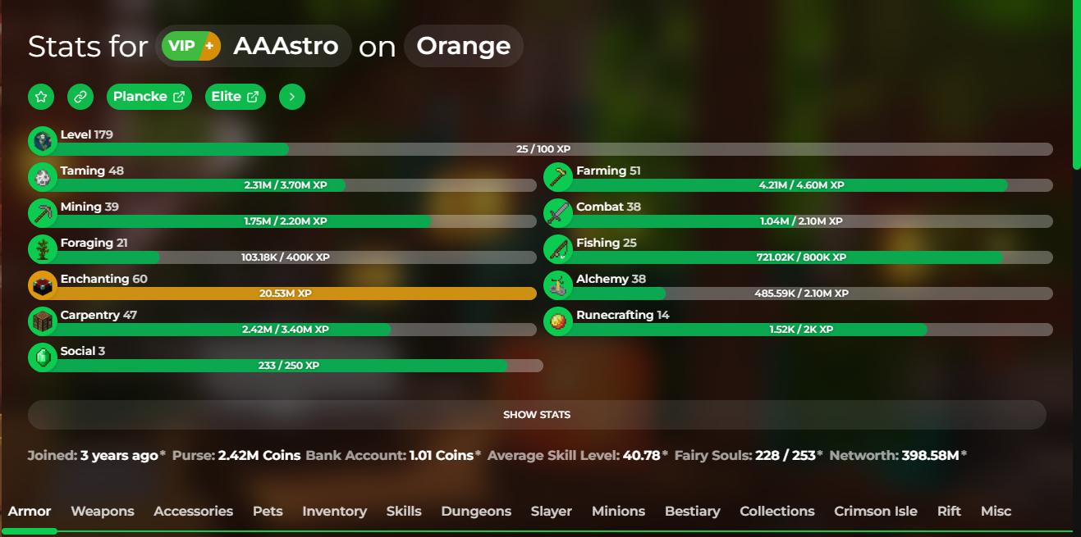Click the Mining pickaxe icon
Image resolution: width=1081 pixels, height=537 pixels.
pos(43,213)
